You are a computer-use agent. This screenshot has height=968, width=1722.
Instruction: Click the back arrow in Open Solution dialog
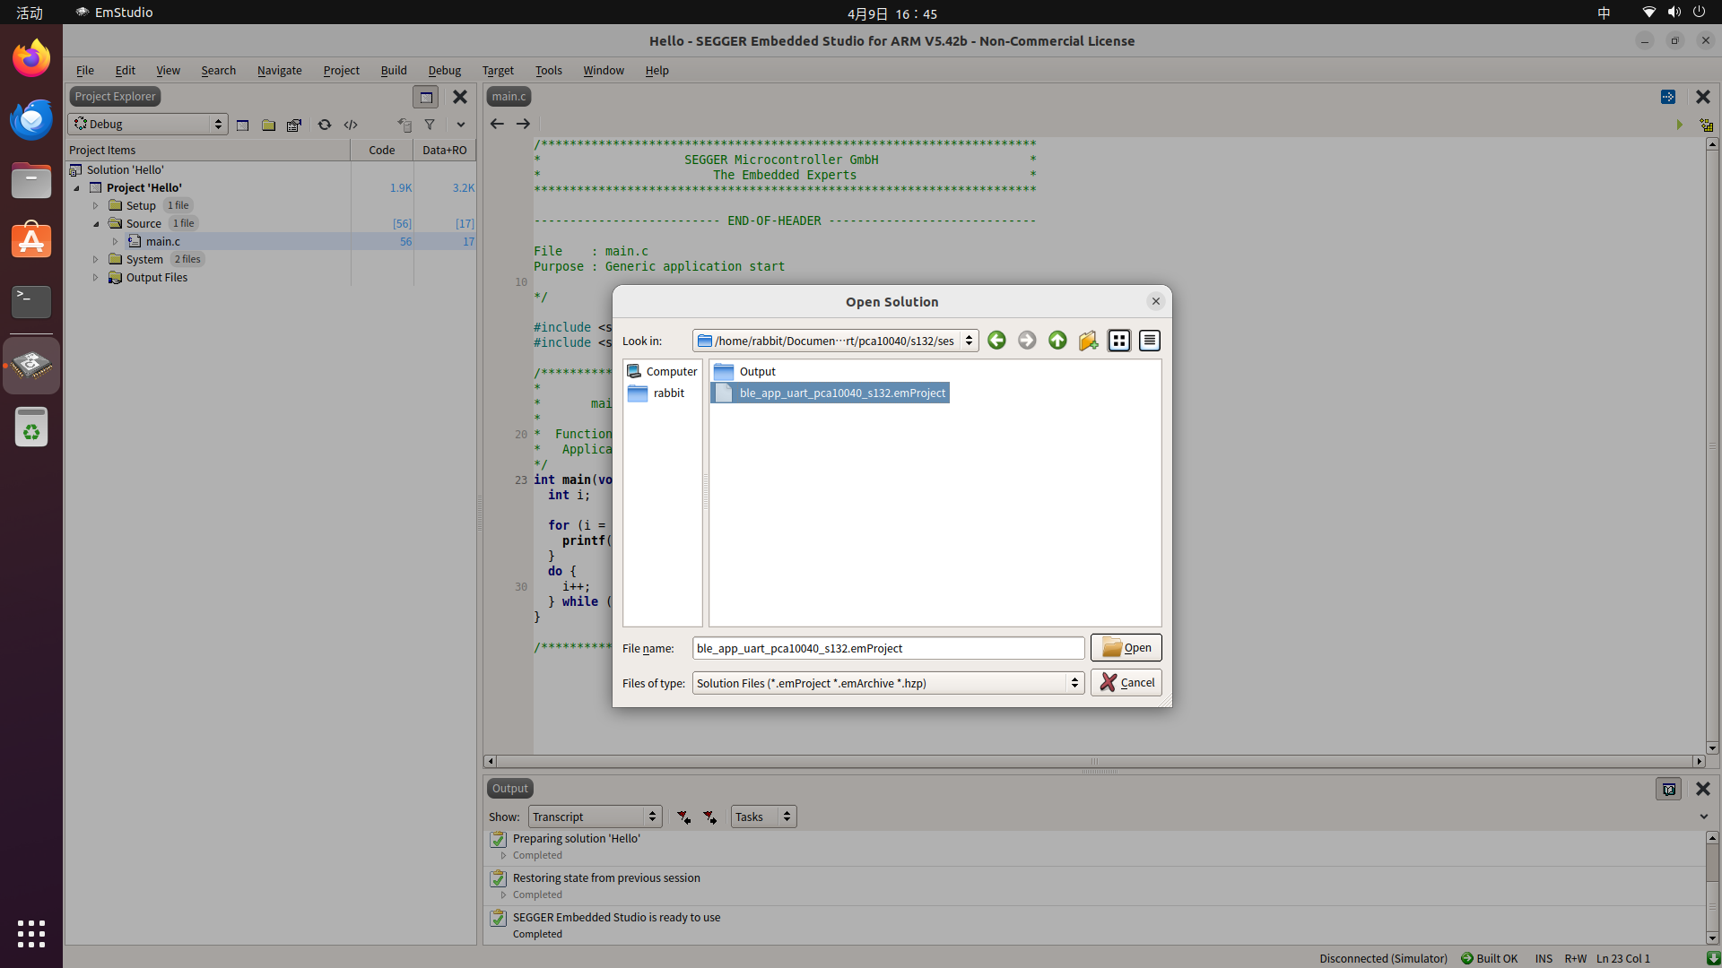pyautogui.click(x=996, y=341)
